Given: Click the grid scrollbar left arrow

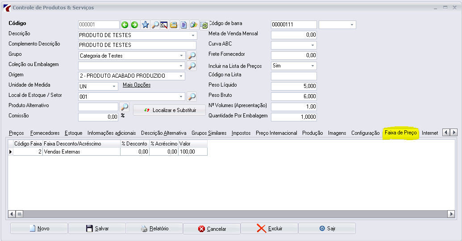Looking at the screenshot, I should [12, 214].
